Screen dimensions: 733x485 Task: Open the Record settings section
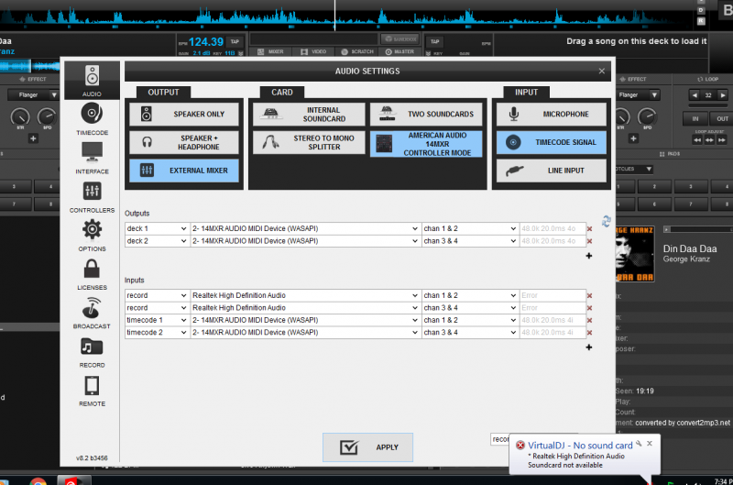92,352
